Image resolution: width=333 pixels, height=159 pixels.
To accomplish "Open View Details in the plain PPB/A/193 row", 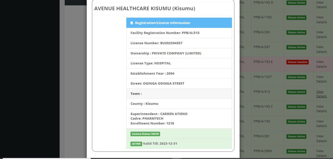I will [321, 123].
